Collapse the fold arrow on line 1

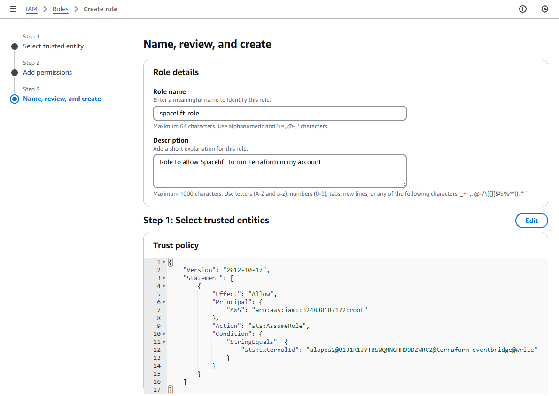click(x=163, y=262)
